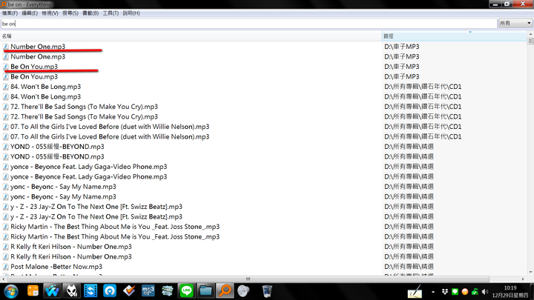Click the vertical scrollbar thumb
The width and height of the screenshot is (534, 300).
click(530, 41)
